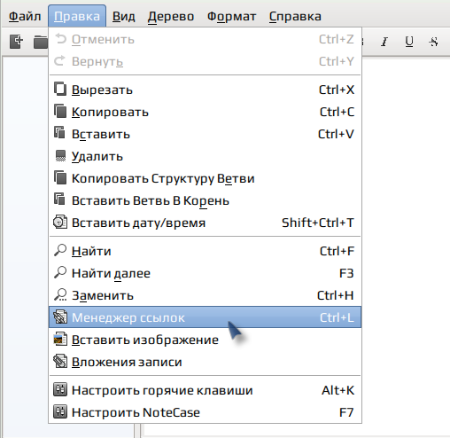The width and height of the screenshot is (450, 438).
Task: Open the Вид menu
Action: click(x=124, y=16)
